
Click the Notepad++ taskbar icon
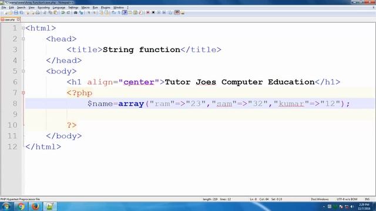pyautogui.click(x=50, y=206)
